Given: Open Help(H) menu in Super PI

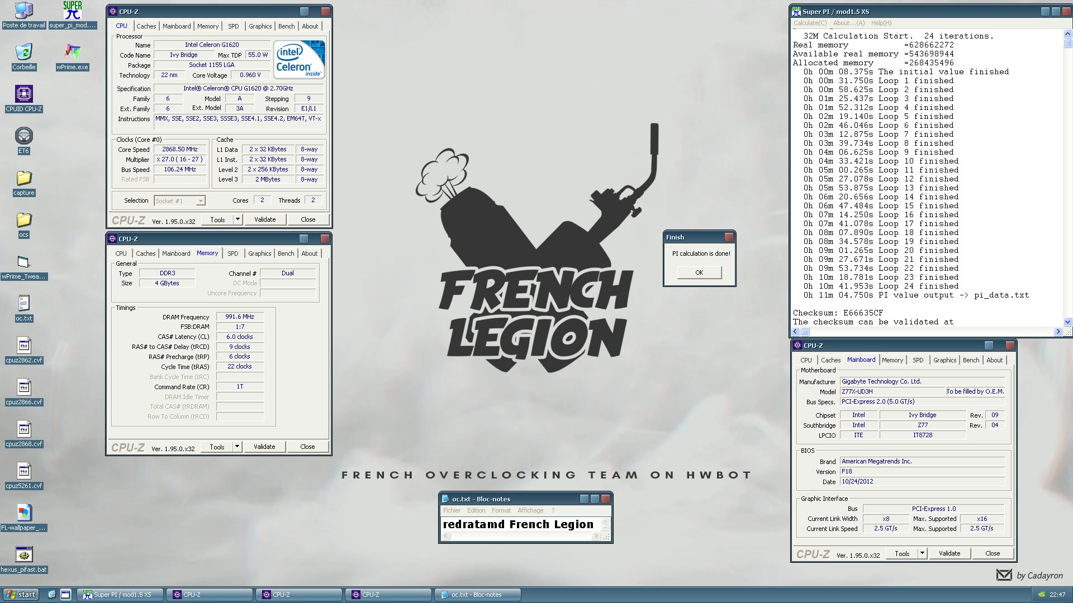Looking at the screenshot, I should (x=881, y=23).
